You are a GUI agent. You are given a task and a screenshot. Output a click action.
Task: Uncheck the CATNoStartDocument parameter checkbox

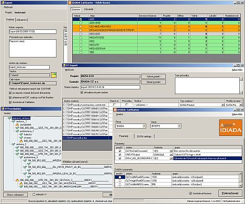pos(120,151)
